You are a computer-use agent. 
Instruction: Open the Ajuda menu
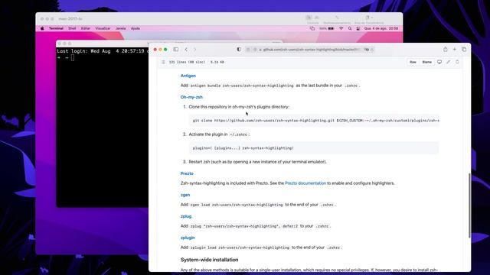tap(136, 28)
